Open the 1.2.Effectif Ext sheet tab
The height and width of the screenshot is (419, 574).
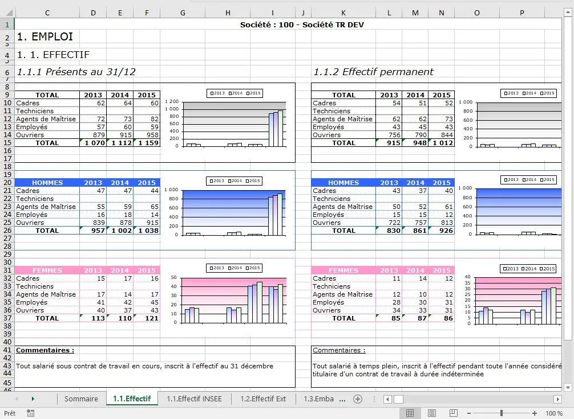click(x=263, y=399)
